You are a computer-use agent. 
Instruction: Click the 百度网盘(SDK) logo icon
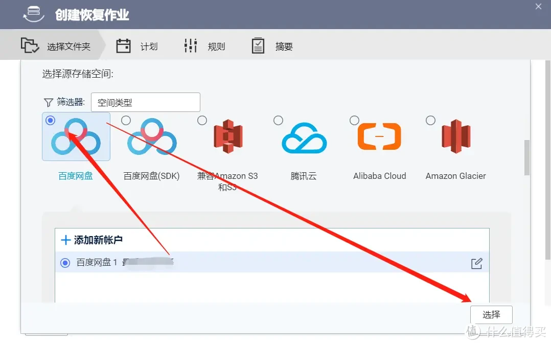click(x=152, y=136)
